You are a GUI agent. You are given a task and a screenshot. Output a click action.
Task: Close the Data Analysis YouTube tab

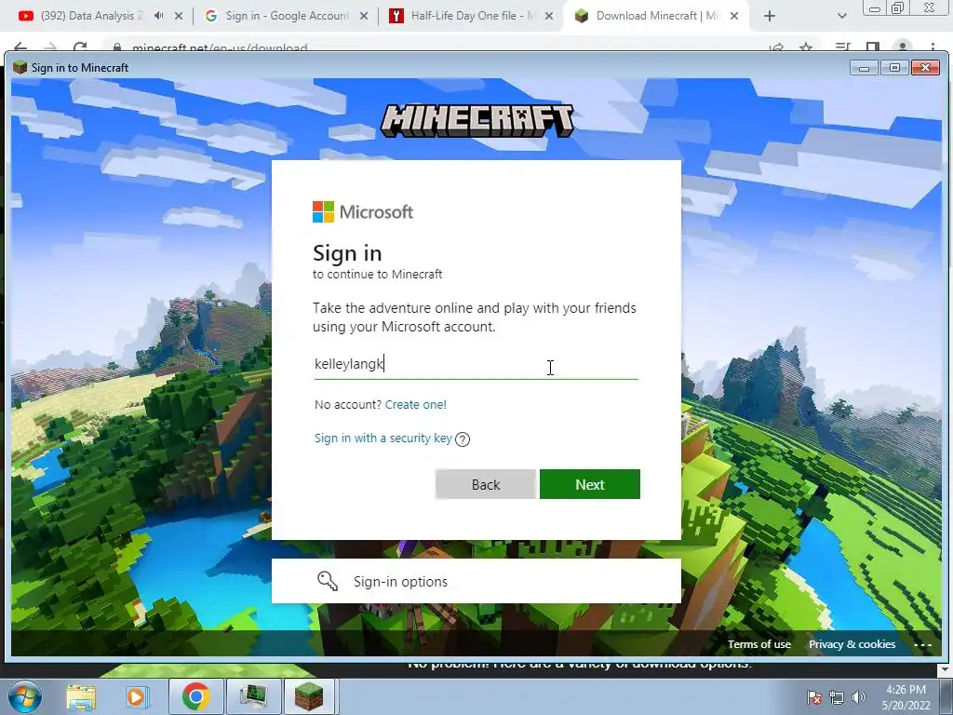click(x=179, y=16)
